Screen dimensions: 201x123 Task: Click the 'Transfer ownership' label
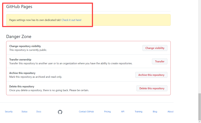coord(20,60)
